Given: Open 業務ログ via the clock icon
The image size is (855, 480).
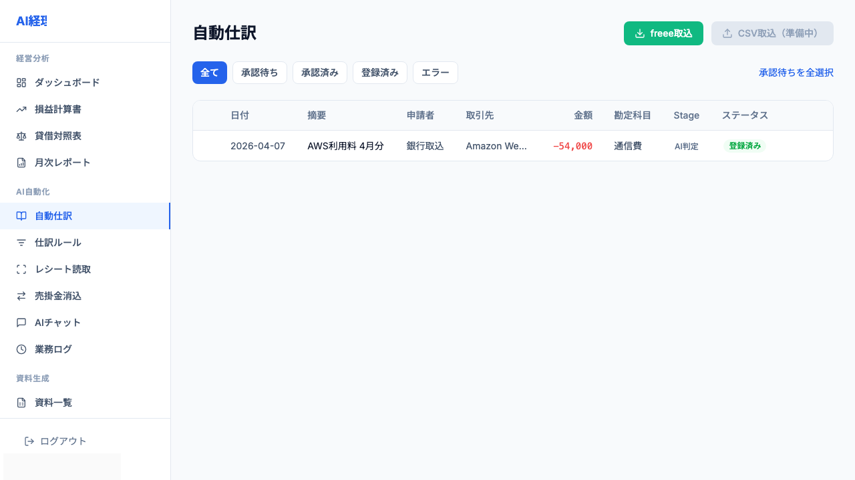Looking at the screenshot, I should tap(21, 349).
